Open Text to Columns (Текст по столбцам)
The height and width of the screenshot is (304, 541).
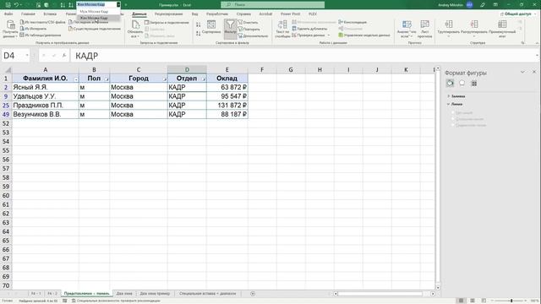pyautogui.click(x=282, y=29)
